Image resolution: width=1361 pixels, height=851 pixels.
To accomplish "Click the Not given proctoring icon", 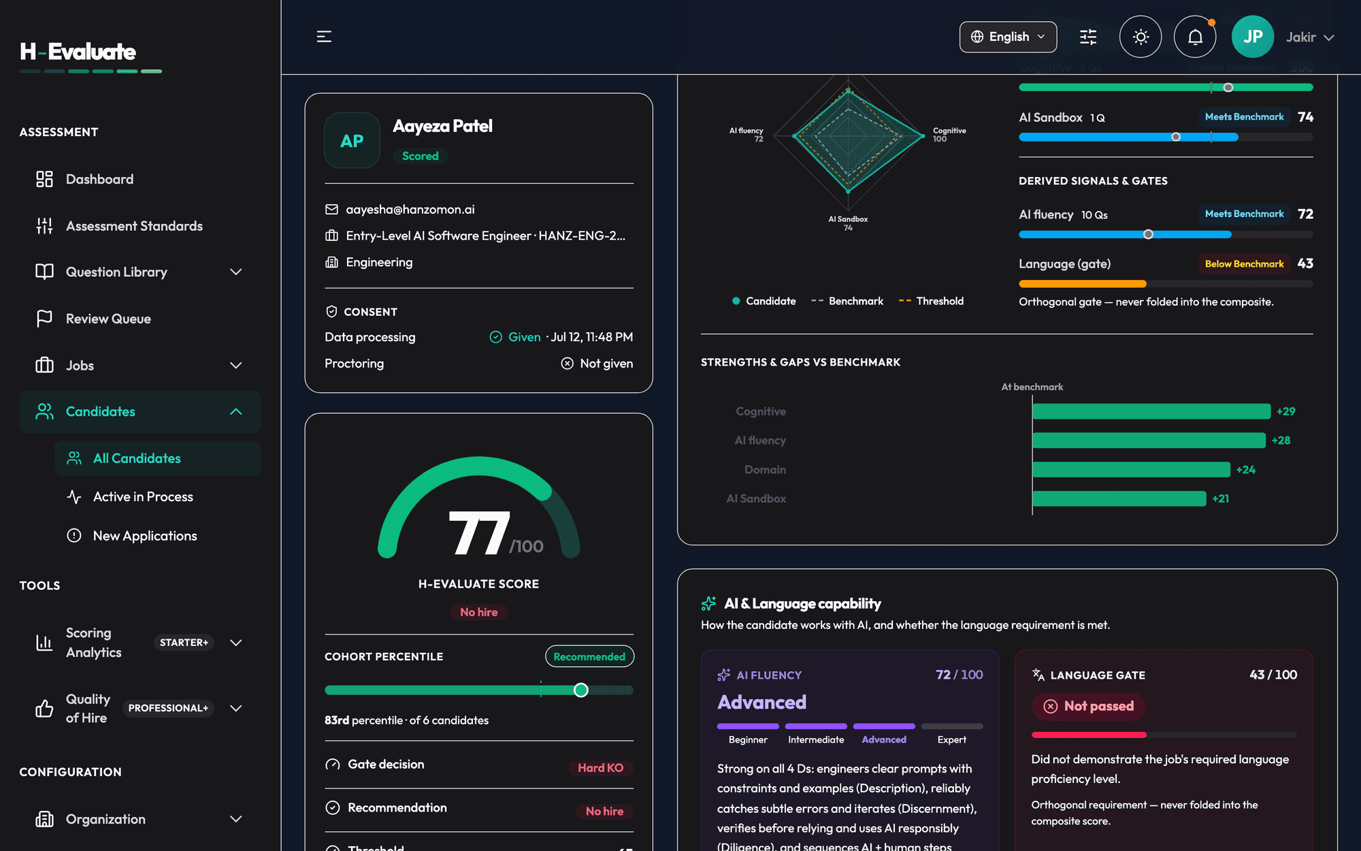I will point(567,364).
